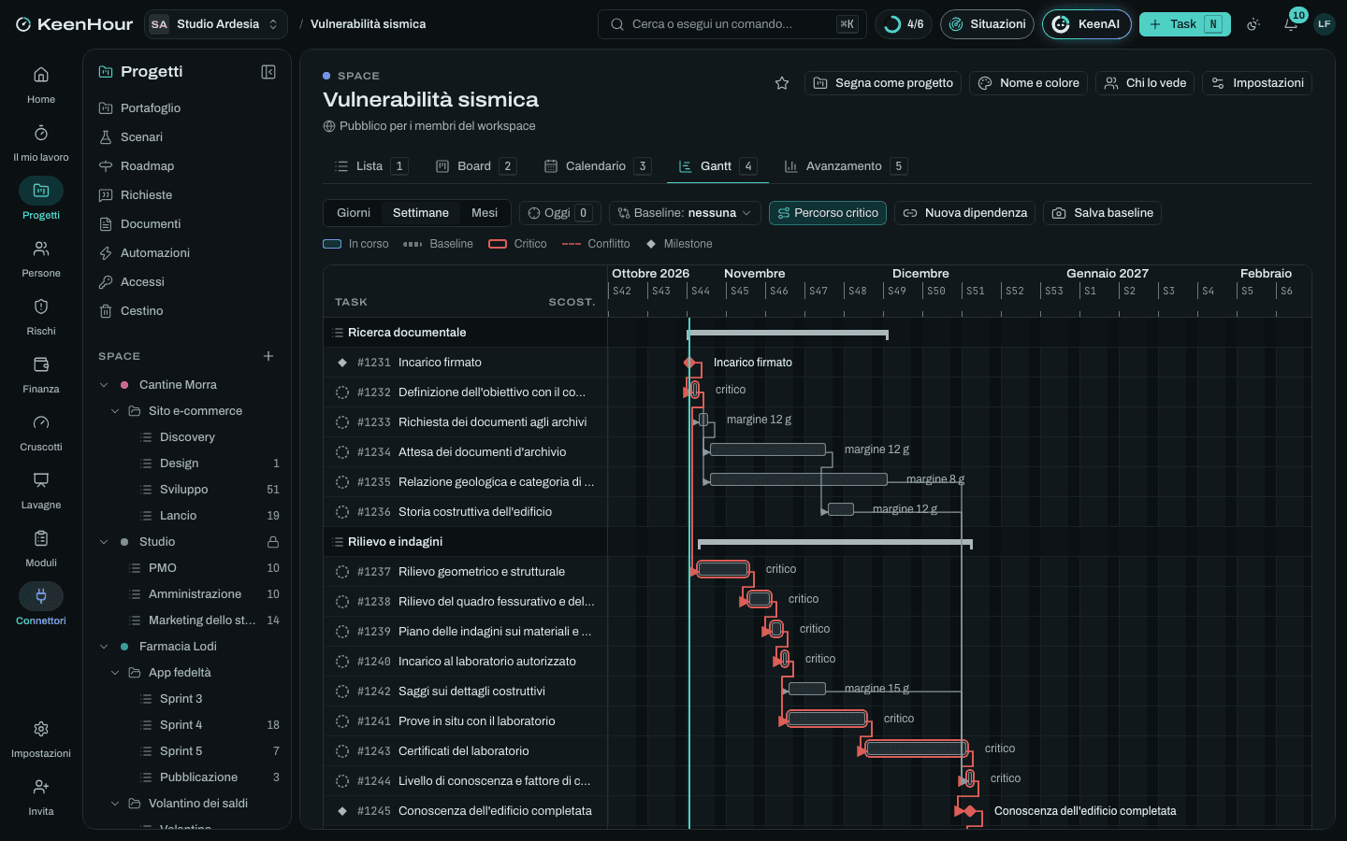Open the notifications bell
Screen dimensions: 1347x841
pyautogui.click(x=1291, y=24)
